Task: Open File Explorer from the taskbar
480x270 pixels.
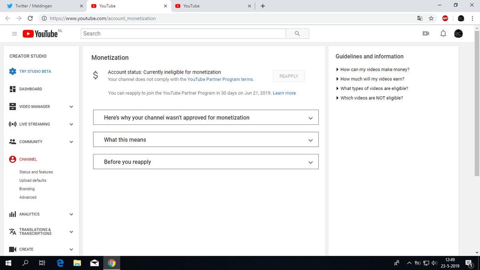Action: click(78, 263)
